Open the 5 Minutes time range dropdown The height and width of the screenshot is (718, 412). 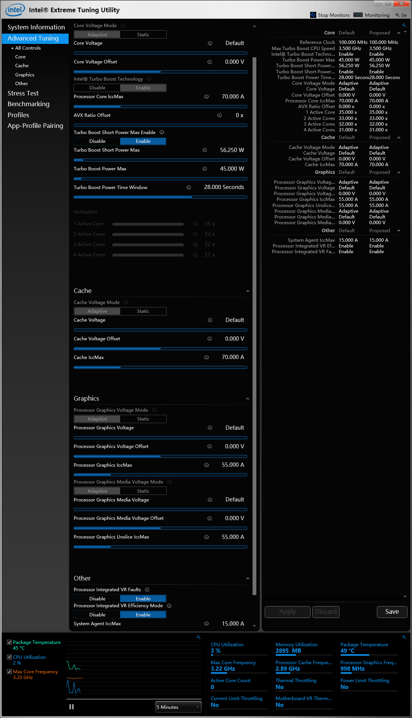(x=178, y=707)
